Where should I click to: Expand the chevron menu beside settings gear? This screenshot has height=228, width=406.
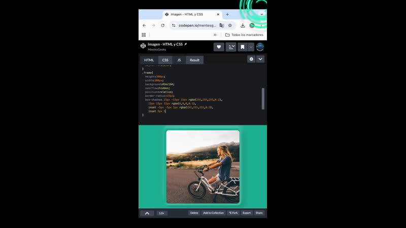(x=260, y=59)
